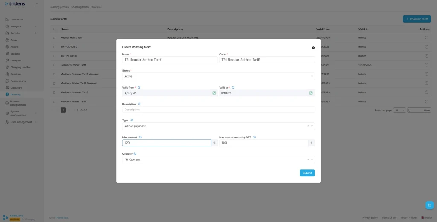
Task: Select the Regular Hours Tariff row checkbox
Action: pyautogui.click(x=54, y=37)
